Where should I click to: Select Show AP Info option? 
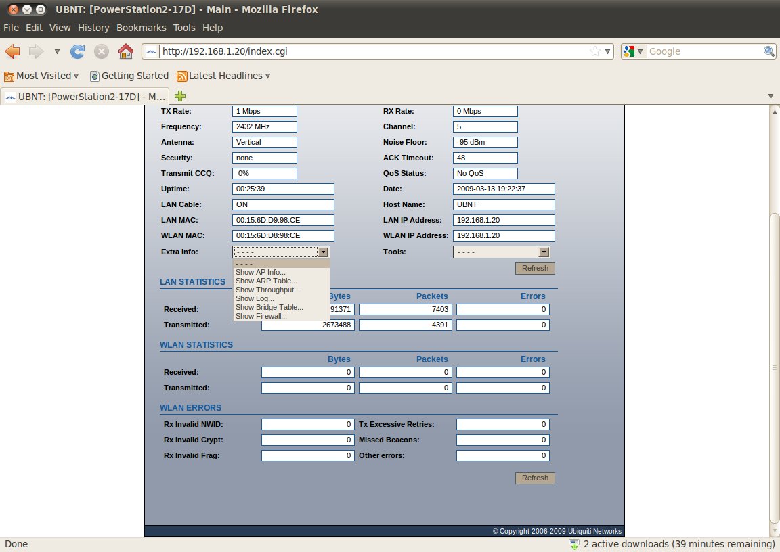pos(261,272)
